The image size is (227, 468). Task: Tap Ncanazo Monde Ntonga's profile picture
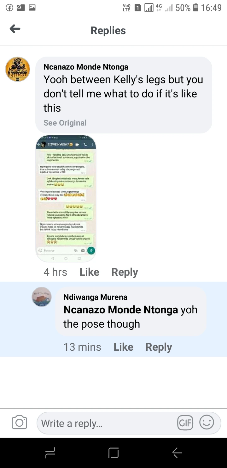tap(18, 69)
